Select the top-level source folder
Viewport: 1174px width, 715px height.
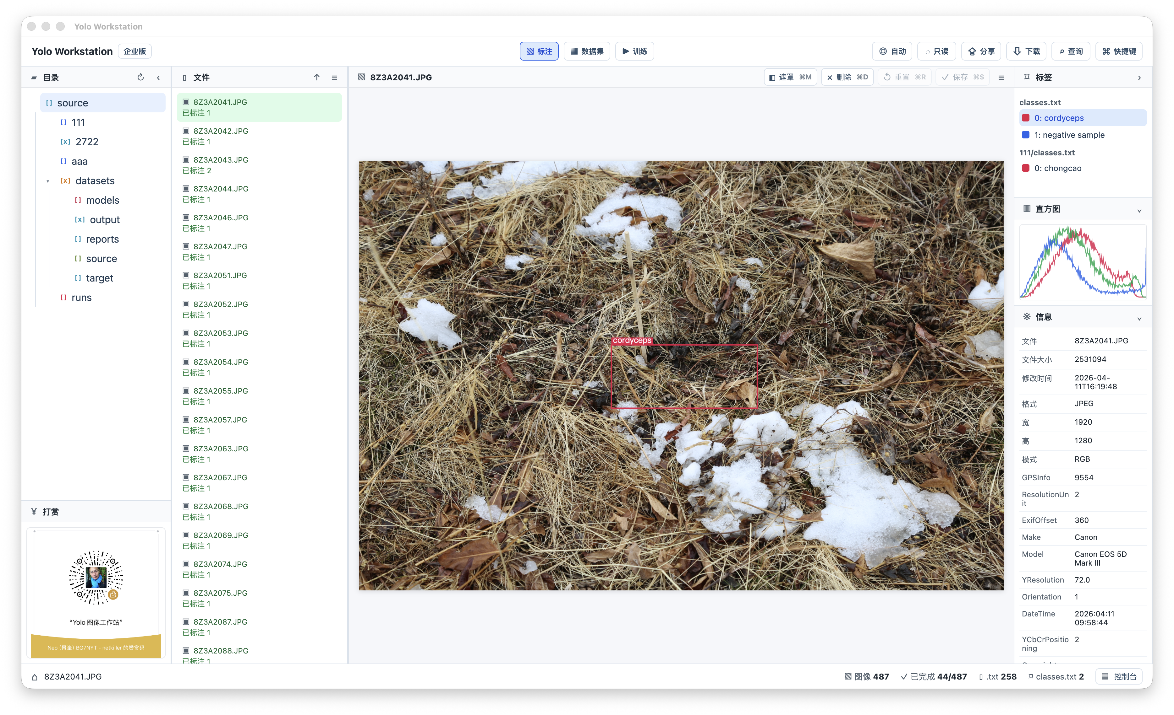point(102,103)
